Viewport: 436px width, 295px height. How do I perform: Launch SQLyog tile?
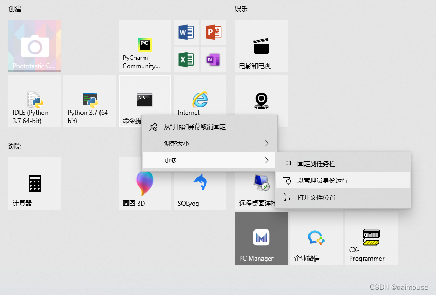tap(200, 190)
